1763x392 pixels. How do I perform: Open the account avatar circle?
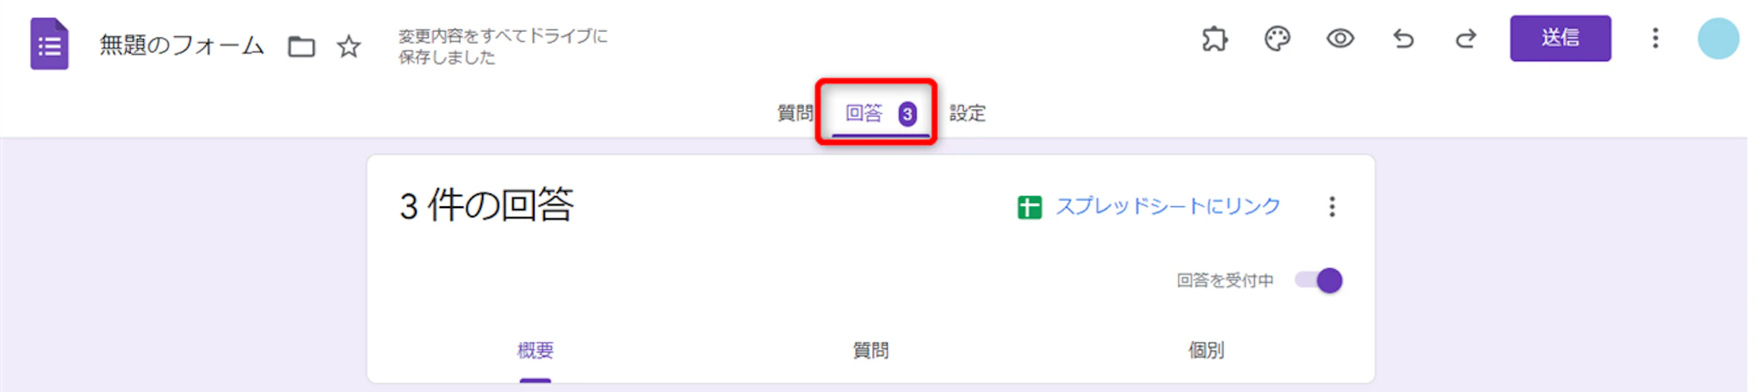pos(1718,39)
